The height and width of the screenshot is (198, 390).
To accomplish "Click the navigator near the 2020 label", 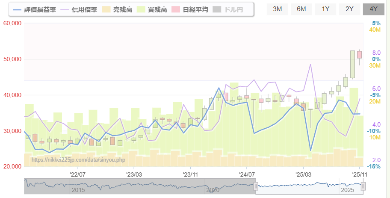I will pyautogui.click(x=213, y=189).
